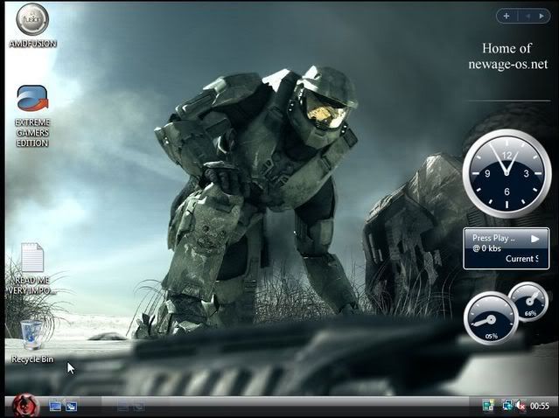Open the red Start orb menu
The image size is (559, 418).
24,406
